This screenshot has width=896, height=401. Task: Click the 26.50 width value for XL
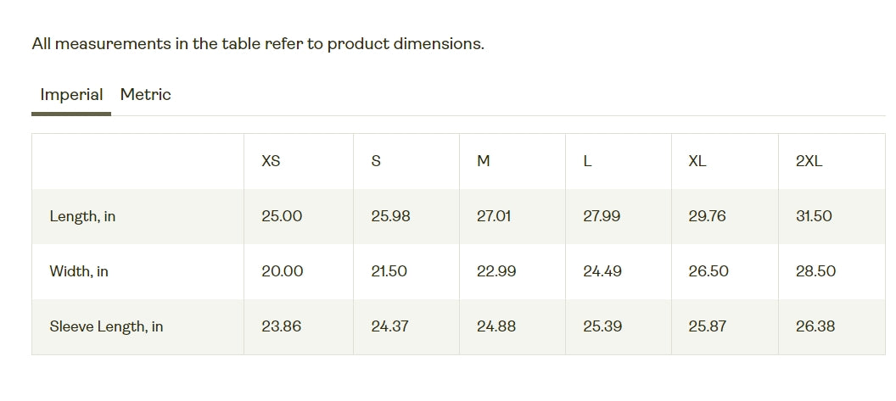click(708, 271)
